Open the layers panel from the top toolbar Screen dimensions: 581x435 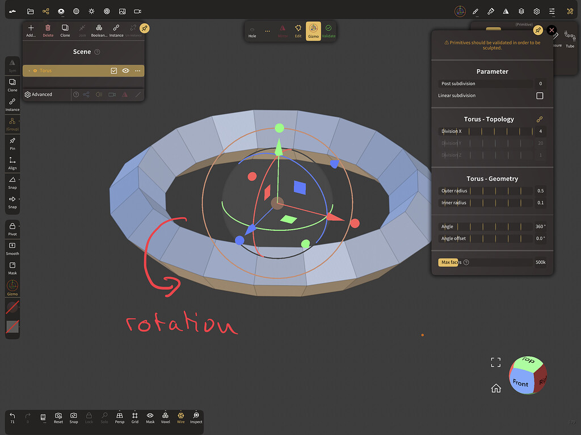521,11
